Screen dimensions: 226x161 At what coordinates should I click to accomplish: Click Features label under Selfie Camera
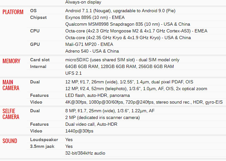pyautogui.click(x=39, y=124)
